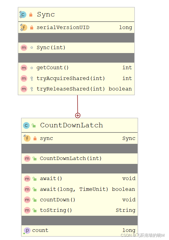Screen dimensions: 169x240
Task: Click the field icon for serialVersionUID
Action: (24, 28)
